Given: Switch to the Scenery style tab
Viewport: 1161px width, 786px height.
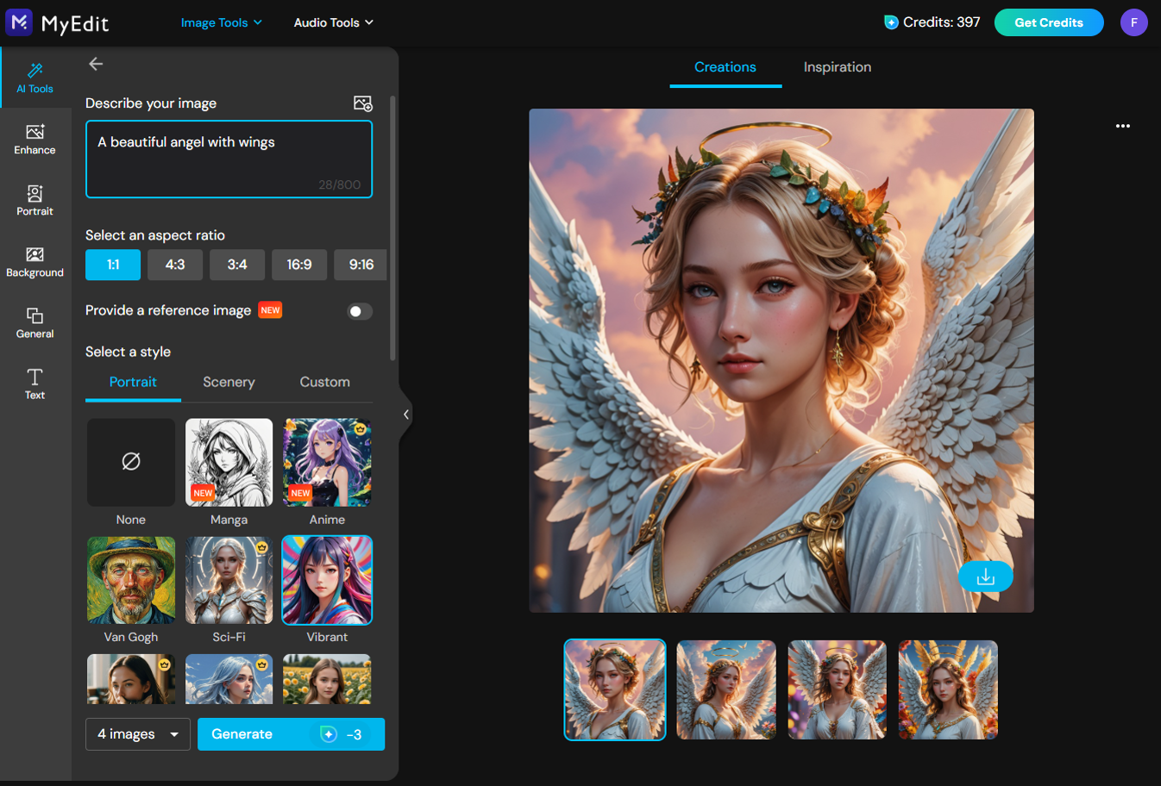Looking at the screenshot, I should 229,382.
